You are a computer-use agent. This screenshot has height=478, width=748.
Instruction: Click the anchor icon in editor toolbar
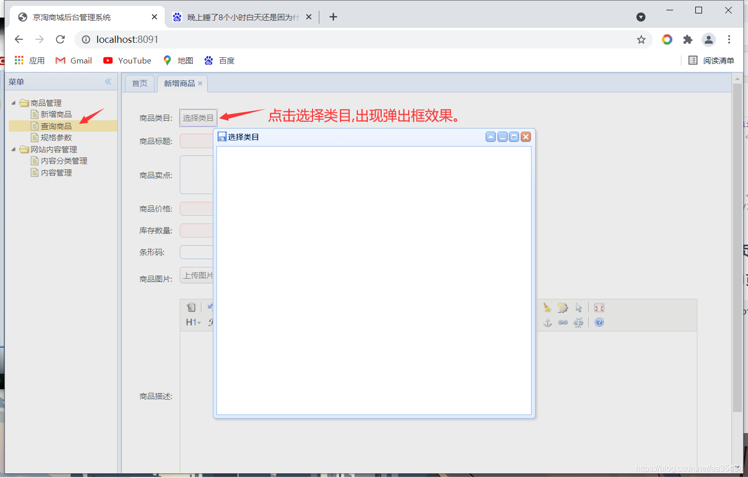(x=548, y=322)
